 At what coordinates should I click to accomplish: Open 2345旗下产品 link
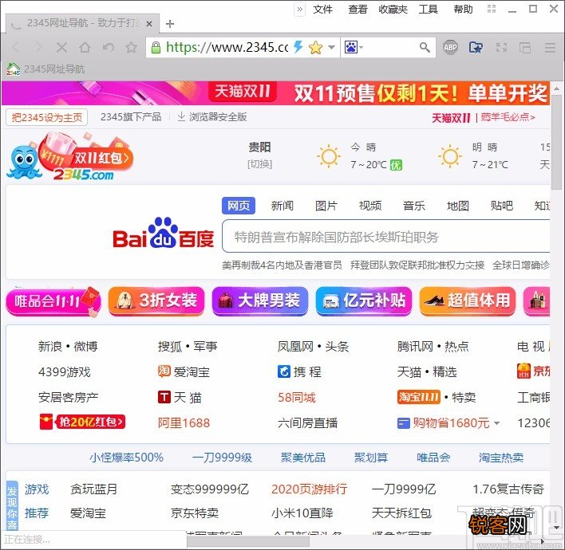pos(130,117)
